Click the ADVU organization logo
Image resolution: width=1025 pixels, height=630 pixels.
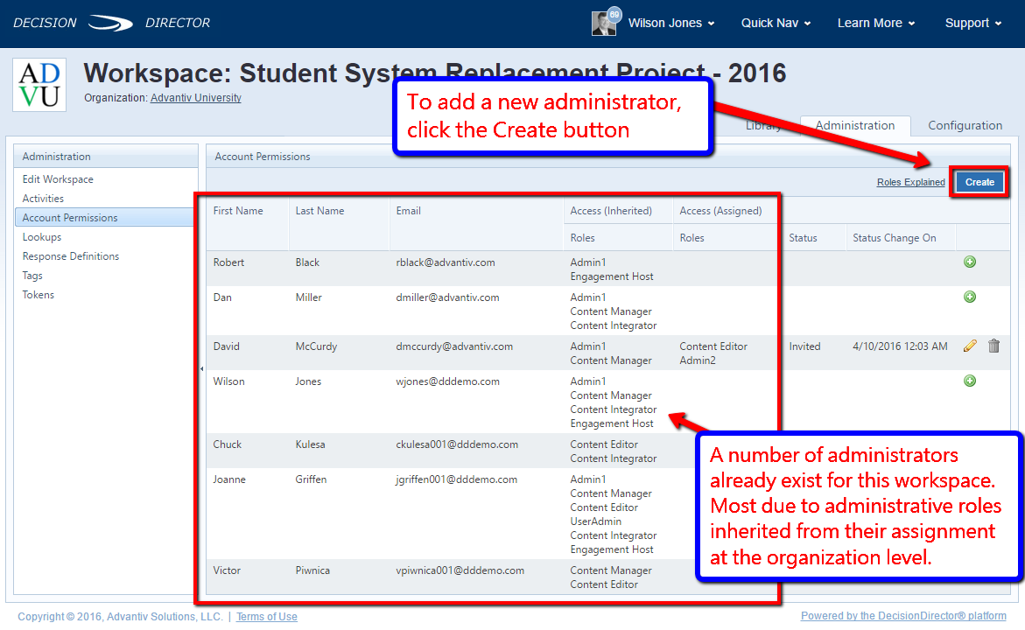(39, 85)
